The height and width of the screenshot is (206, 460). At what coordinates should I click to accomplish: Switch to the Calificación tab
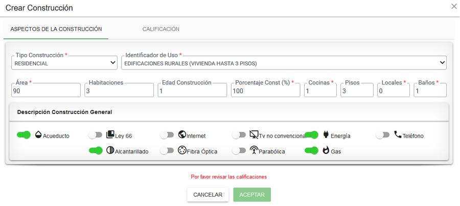point(160,29)
